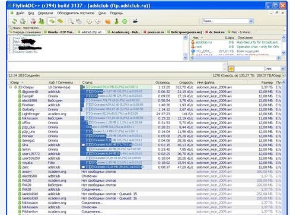Screen dimensions: 290x215
Task: Open the Ник filter dropdown
Action: 282,69
